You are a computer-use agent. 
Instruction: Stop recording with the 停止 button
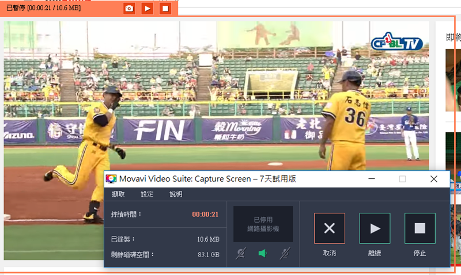click(420, 228)
